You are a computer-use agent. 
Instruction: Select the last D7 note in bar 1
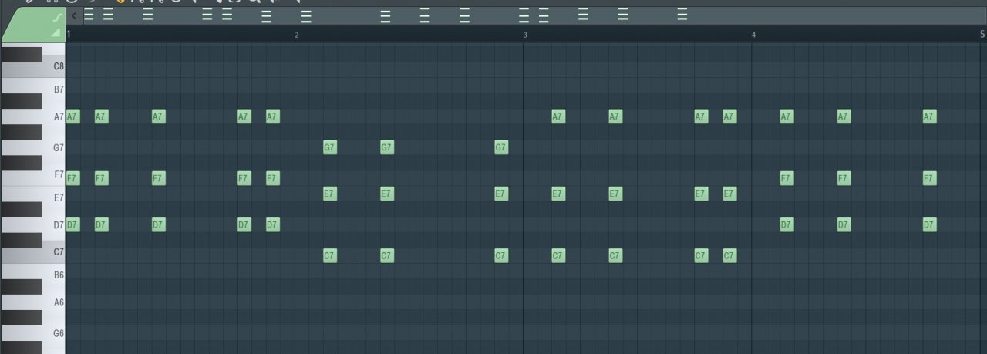coord(273,224)
